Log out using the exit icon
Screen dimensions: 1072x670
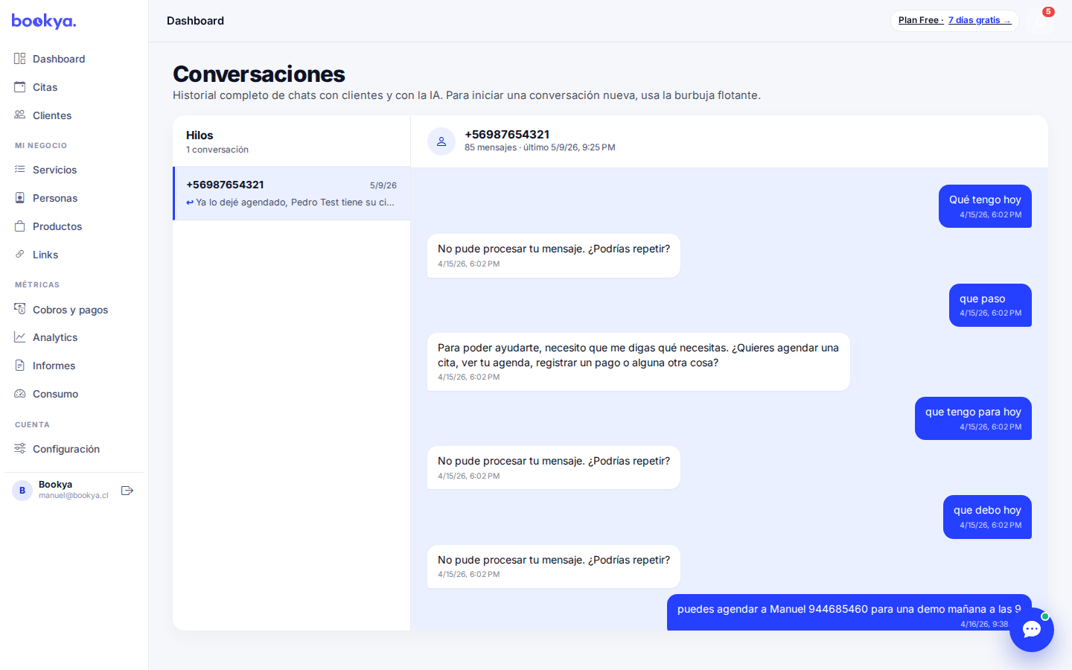(127, 491)
